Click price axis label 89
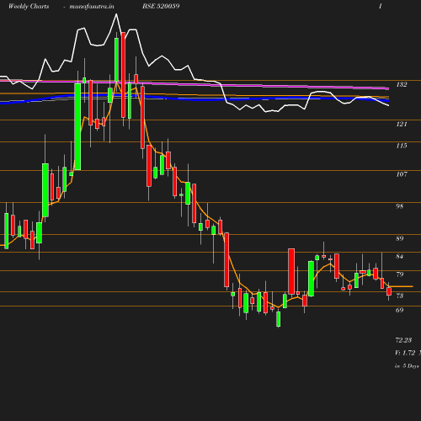 tap(400, 238)
